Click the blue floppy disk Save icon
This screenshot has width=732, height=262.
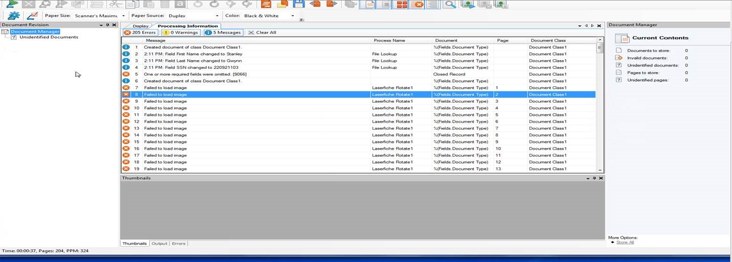click(299, 4)
